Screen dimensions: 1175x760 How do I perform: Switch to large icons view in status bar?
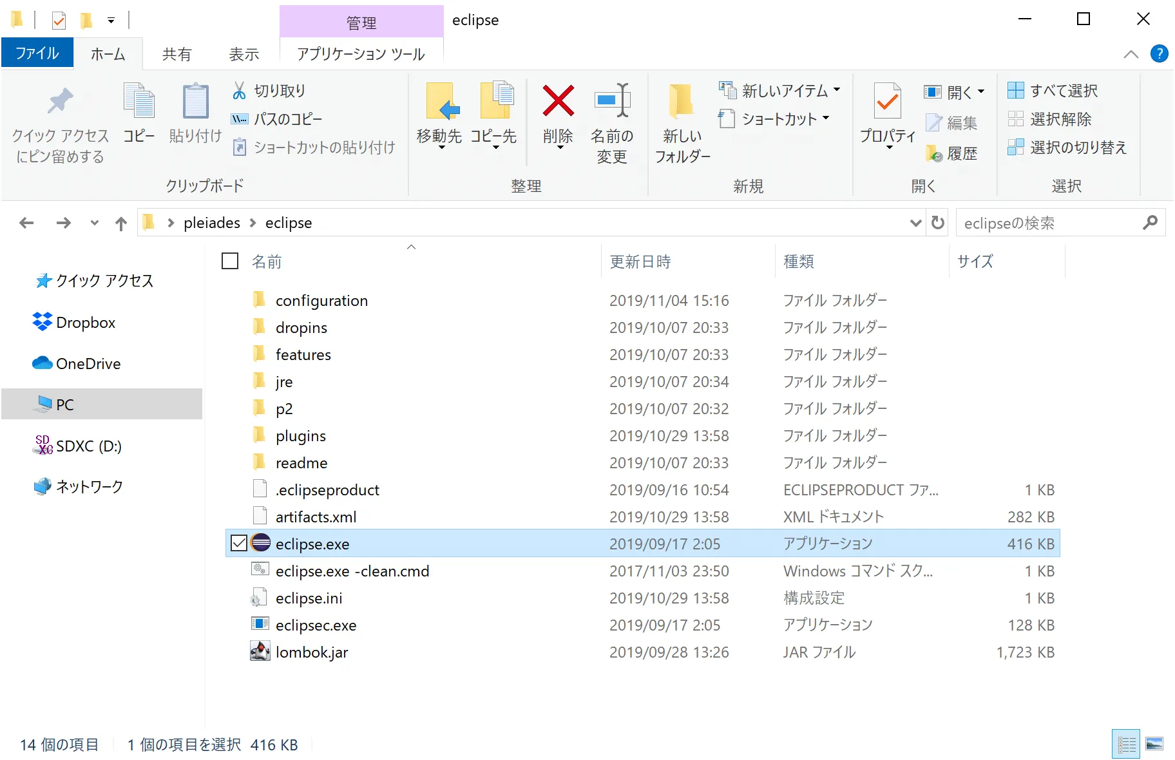[1154, 745]
